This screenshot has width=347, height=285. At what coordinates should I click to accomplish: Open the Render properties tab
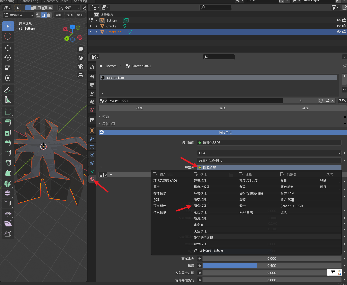(92, 77)
